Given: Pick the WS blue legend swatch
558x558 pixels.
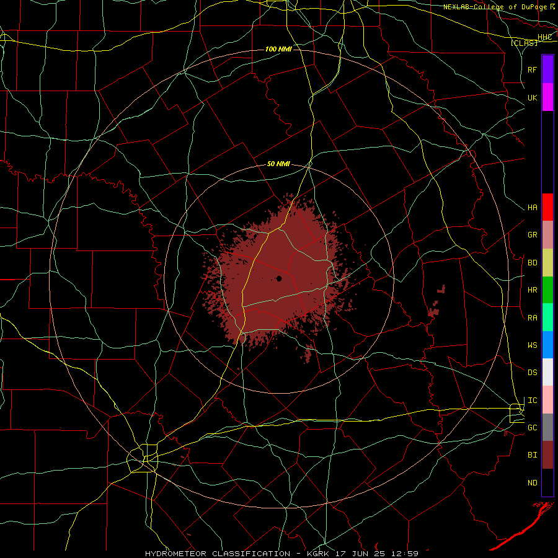Looking at the screenshot, I should click(547, 345).
